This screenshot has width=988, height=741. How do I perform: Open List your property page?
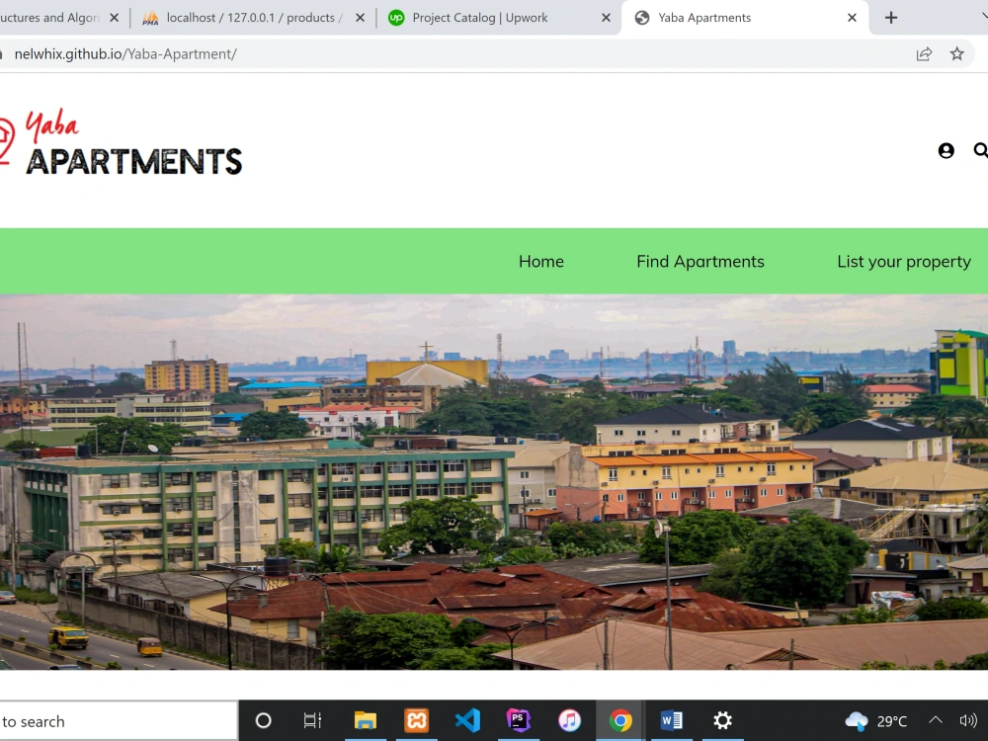904,262
